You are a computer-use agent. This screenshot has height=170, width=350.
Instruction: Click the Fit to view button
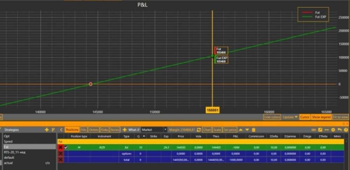click(341, 117)
